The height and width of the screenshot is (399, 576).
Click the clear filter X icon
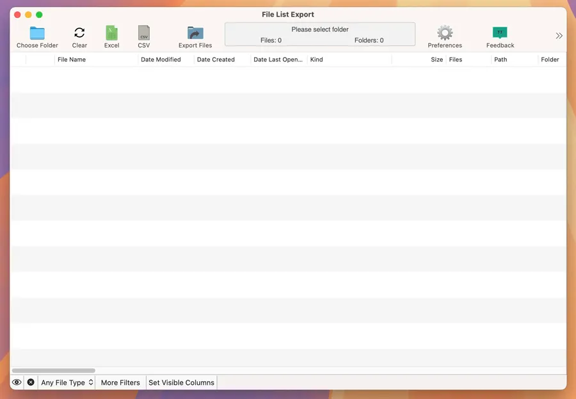click(31, 382)
